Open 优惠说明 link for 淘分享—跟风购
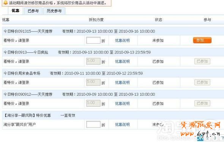 122,125
